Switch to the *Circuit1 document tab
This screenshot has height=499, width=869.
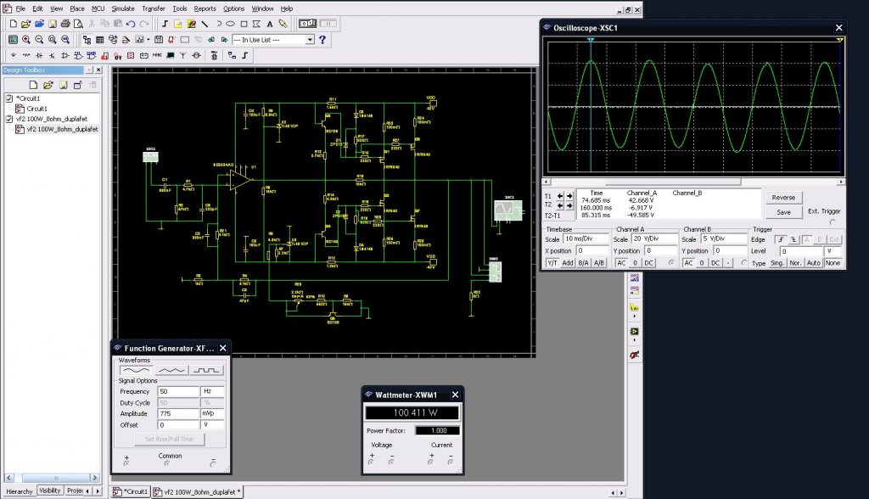[131, 491]
